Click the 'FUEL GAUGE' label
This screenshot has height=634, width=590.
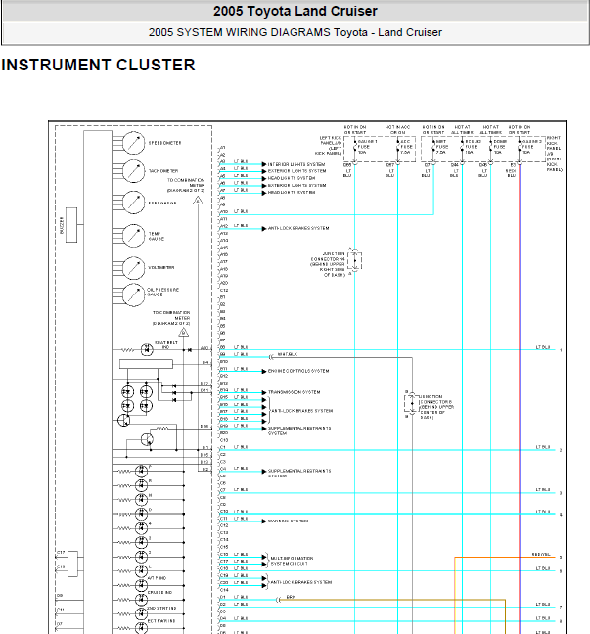162,203
